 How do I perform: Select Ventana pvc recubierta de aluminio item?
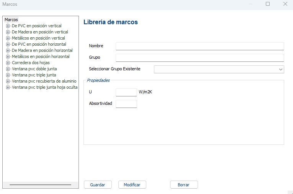pyautogui.click(x=44, y=81)
